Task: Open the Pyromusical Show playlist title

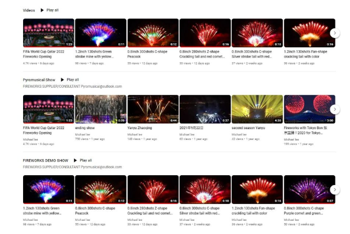Action: pyautogui.click(x=39, y=80)
